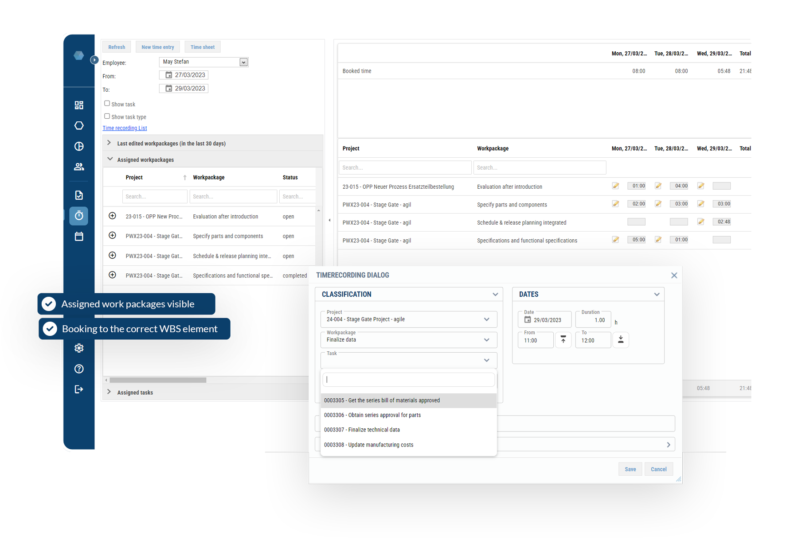Open the date picker calendar in Dates section

(x=528, y=319)
